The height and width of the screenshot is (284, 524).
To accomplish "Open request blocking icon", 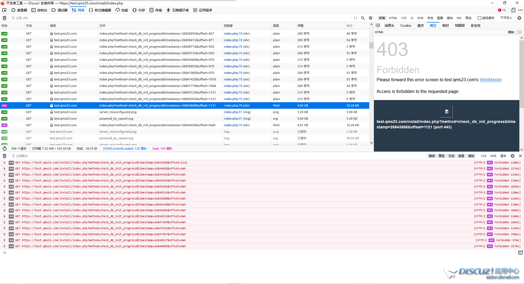I will pos(371,18).
